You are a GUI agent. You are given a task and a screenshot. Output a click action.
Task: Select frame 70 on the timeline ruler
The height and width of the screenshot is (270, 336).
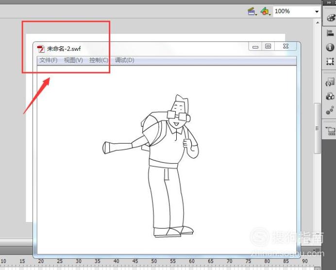click(x=230, y=261)
